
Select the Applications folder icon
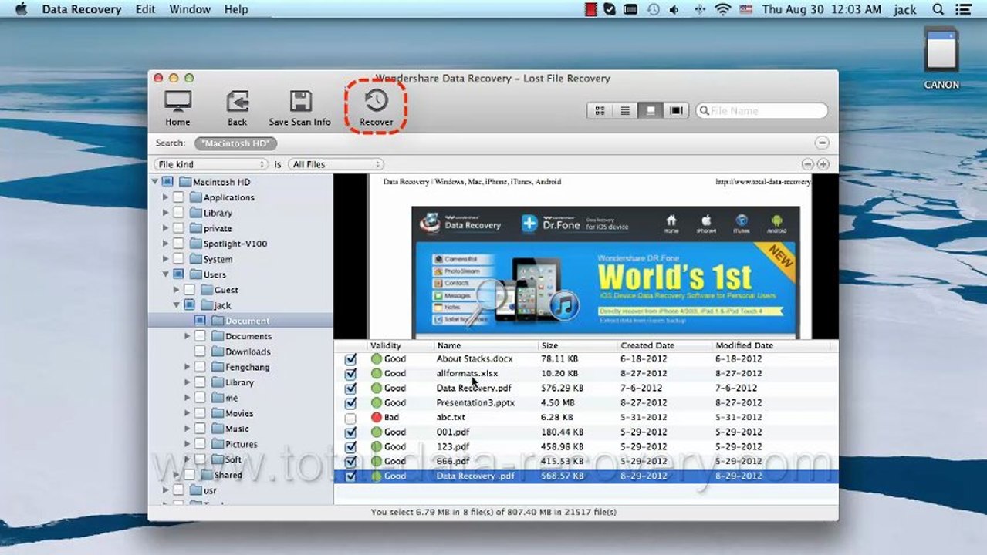195,197
